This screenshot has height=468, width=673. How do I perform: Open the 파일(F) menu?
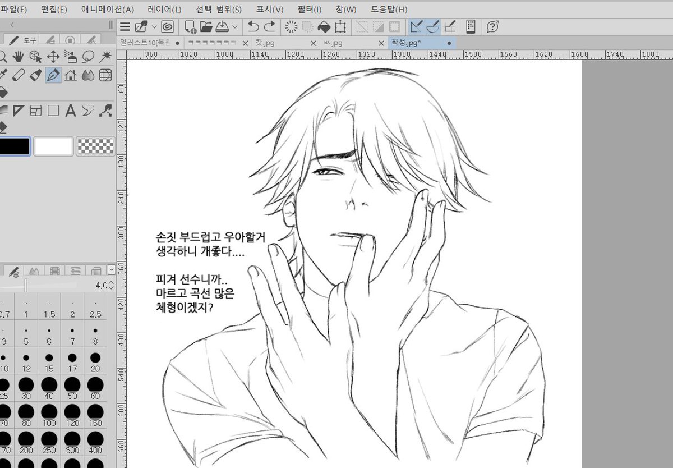13,10
